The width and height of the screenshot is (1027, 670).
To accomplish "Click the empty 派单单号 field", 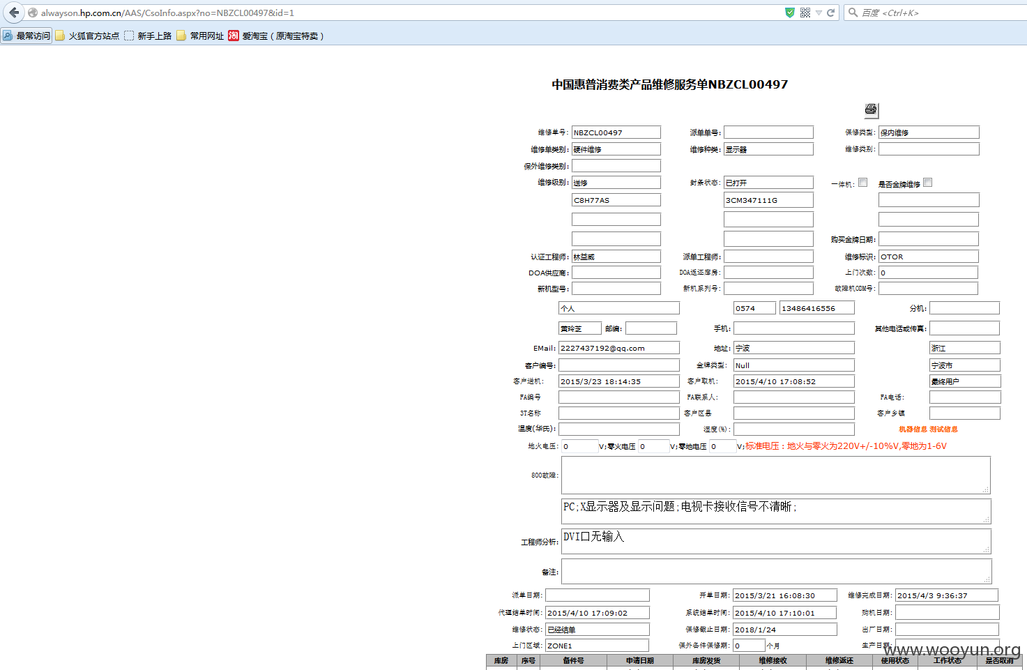I will tap(768, 132).
